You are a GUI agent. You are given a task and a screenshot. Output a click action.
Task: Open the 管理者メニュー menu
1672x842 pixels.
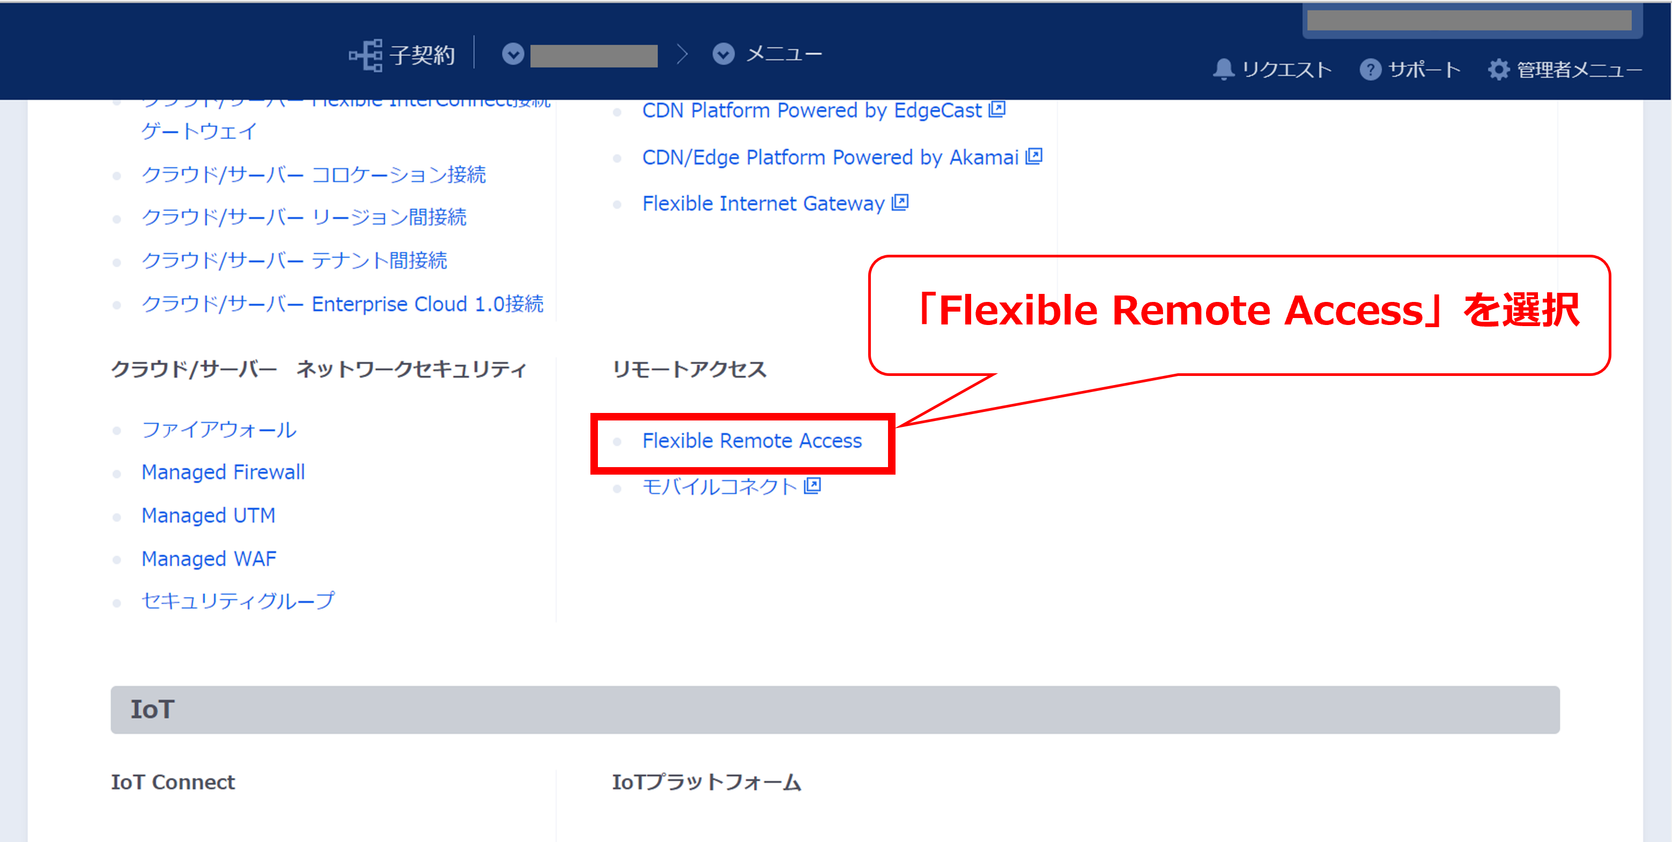point(1579,70)
